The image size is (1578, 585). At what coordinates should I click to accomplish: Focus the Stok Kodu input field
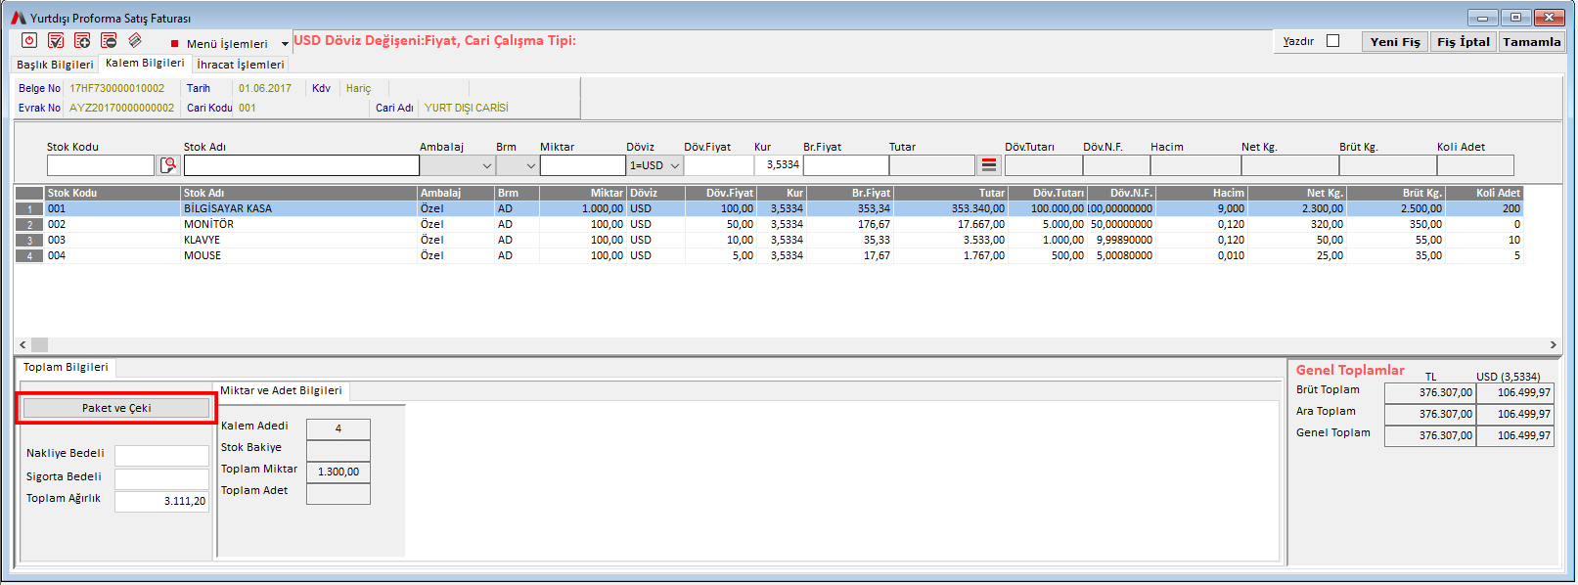click(x=101, y=165)
